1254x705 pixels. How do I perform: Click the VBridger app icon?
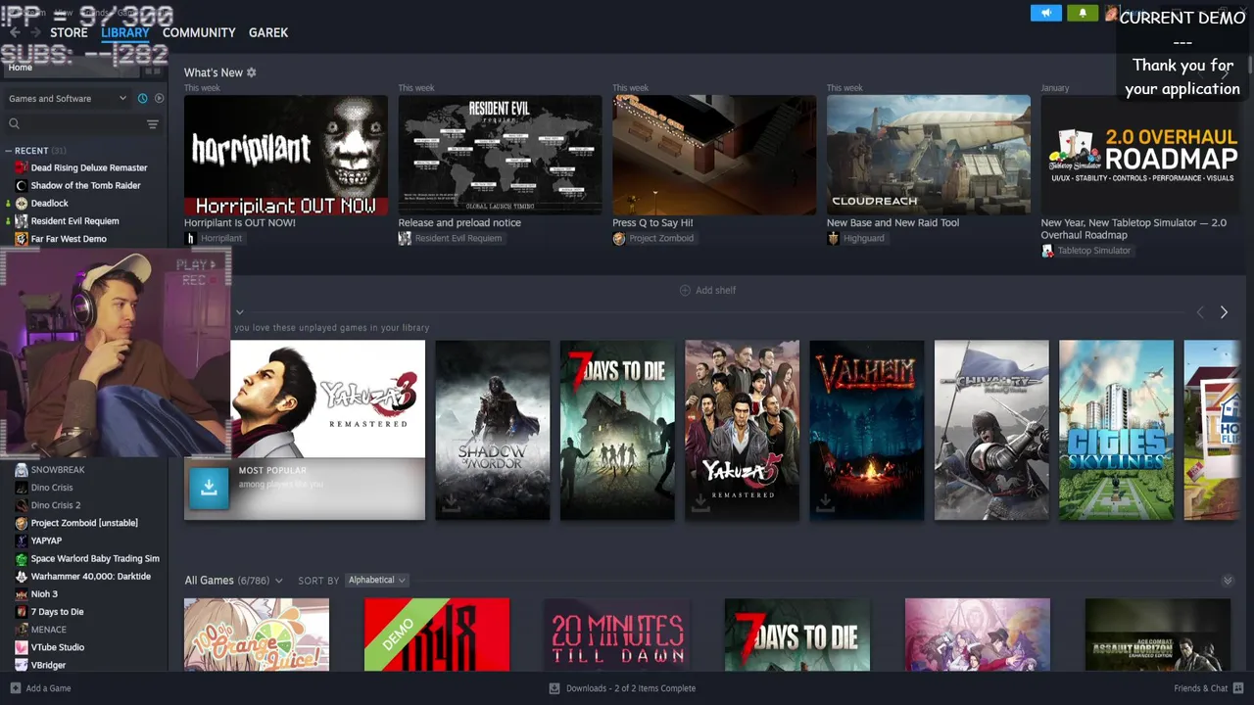[x=22, y=665]
